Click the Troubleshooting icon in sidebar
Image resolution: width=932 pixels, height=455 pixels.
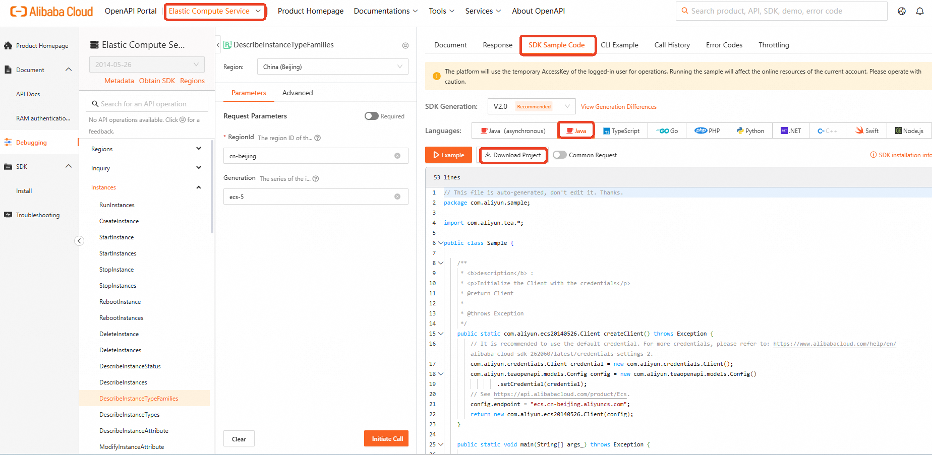pyautogui.click(x=8, y=215)
